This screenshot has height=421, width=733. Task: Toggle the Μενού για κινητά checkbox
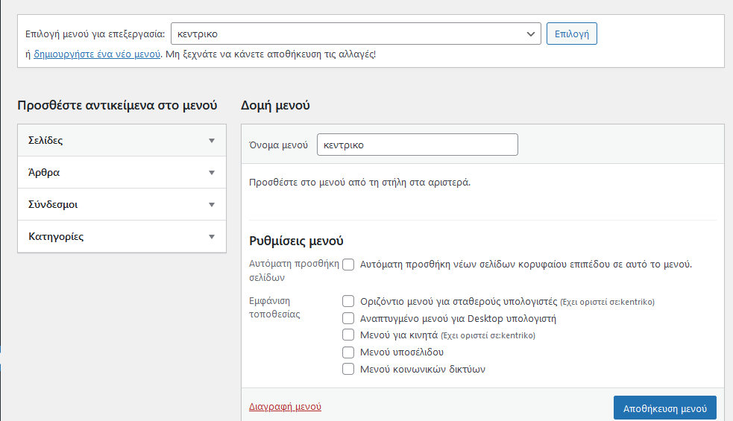click(348, 335)
